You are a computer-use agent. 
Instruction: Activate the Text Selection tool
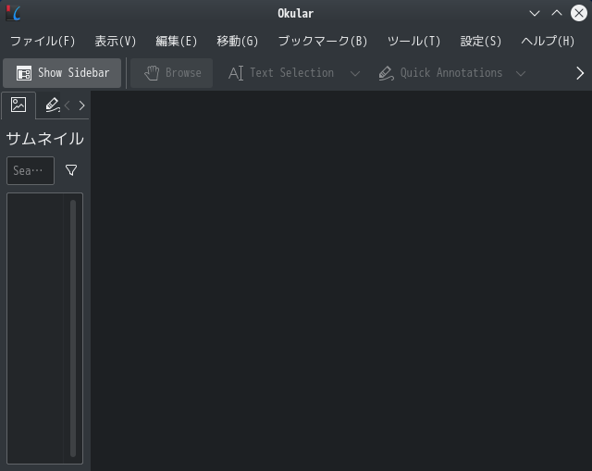click(x=281, y=73)
